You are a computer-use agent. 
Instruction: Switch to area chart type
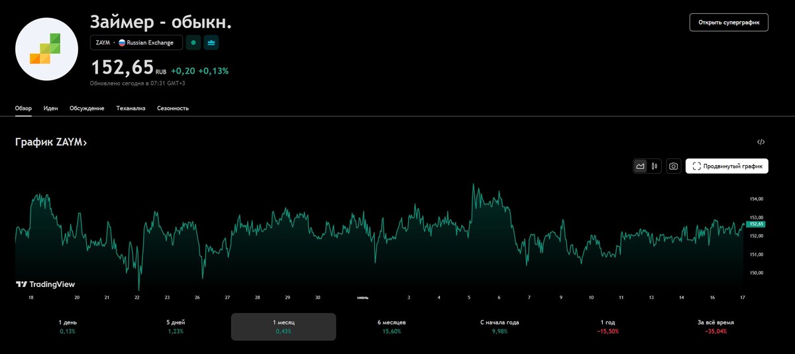click(x=641, y=166)
